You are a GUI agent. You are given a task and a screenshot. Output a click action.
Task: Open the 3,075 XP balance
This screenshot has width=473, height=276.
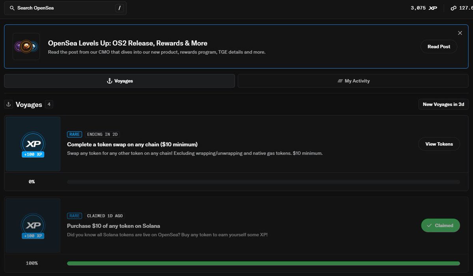424,8
